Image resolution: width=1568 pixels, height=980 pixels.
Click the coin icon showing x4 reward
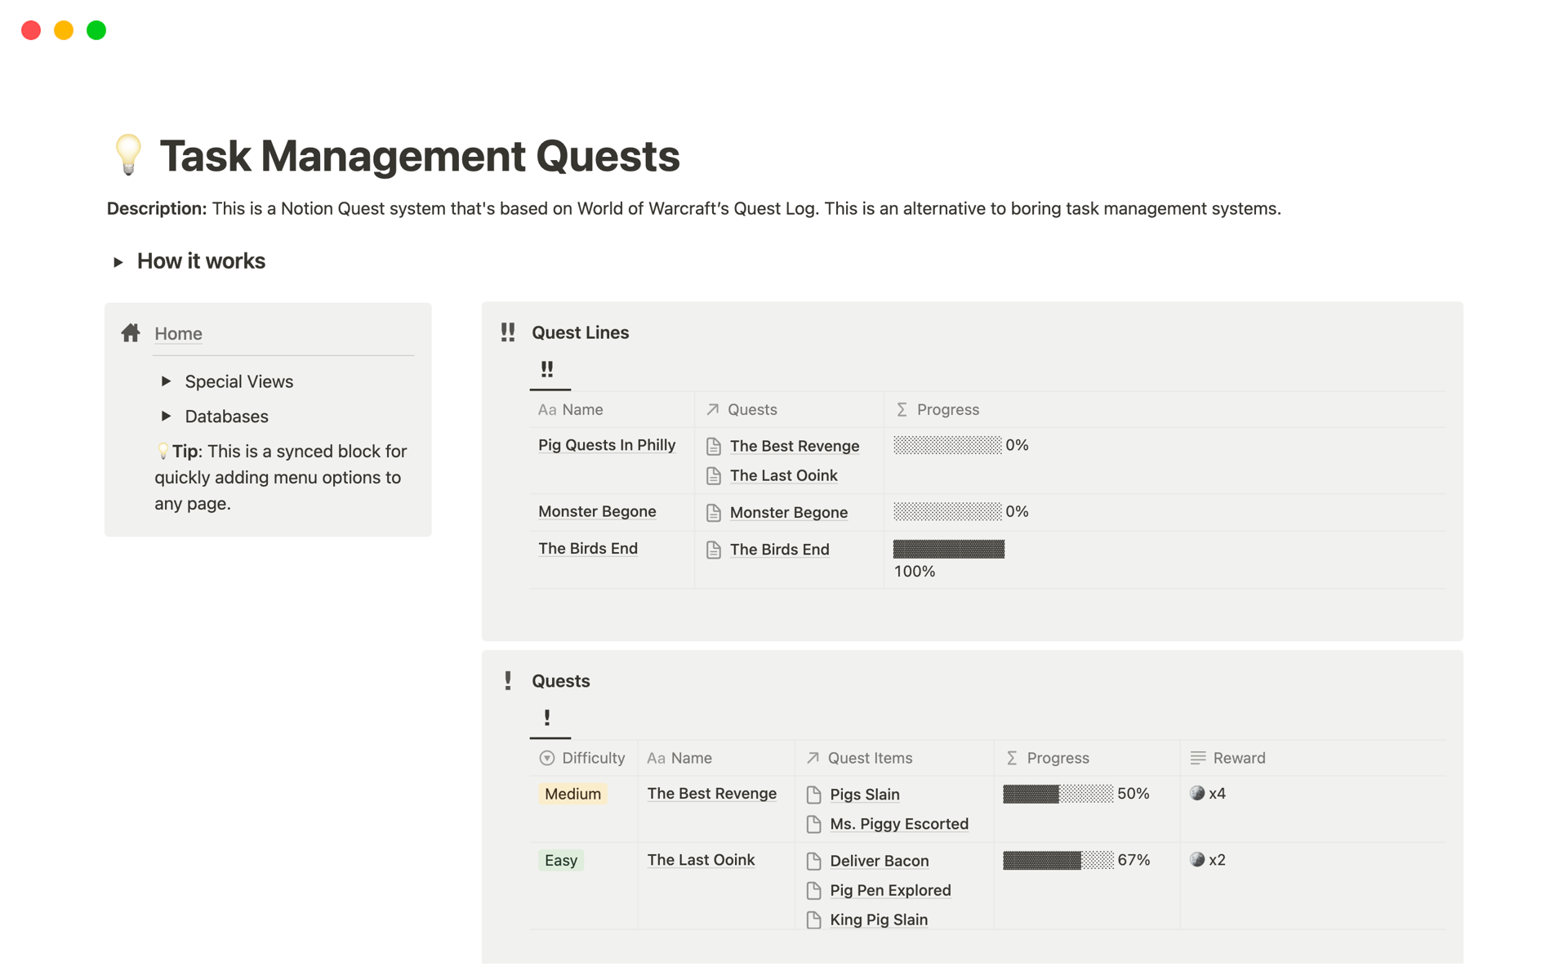1197,793
